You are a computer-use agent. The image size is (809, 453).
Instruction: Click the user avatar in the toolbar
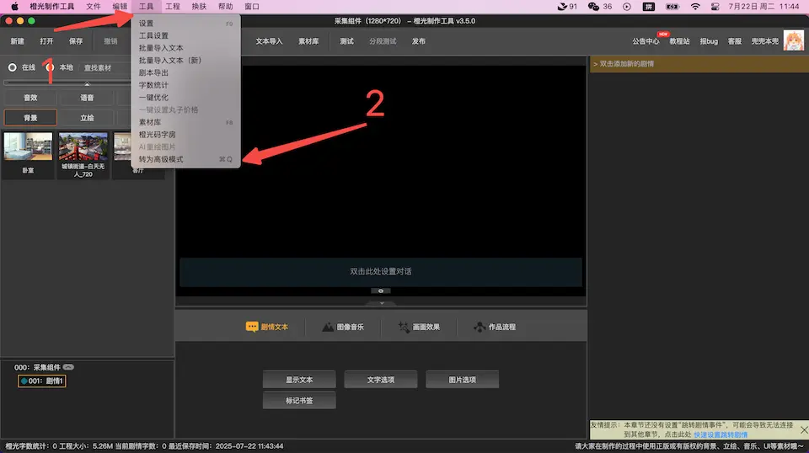[794, 40]
